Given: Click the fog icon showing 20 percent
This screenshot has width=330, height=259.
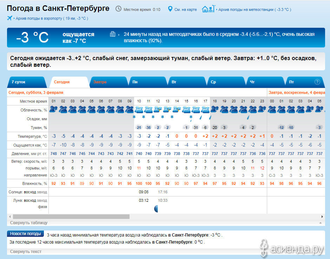Looking at the screenshot, I should click(214, 127).
